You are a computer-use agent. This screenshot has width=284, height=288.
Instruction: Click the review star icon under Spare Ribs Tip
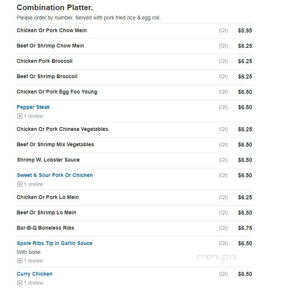coord(20,261)
